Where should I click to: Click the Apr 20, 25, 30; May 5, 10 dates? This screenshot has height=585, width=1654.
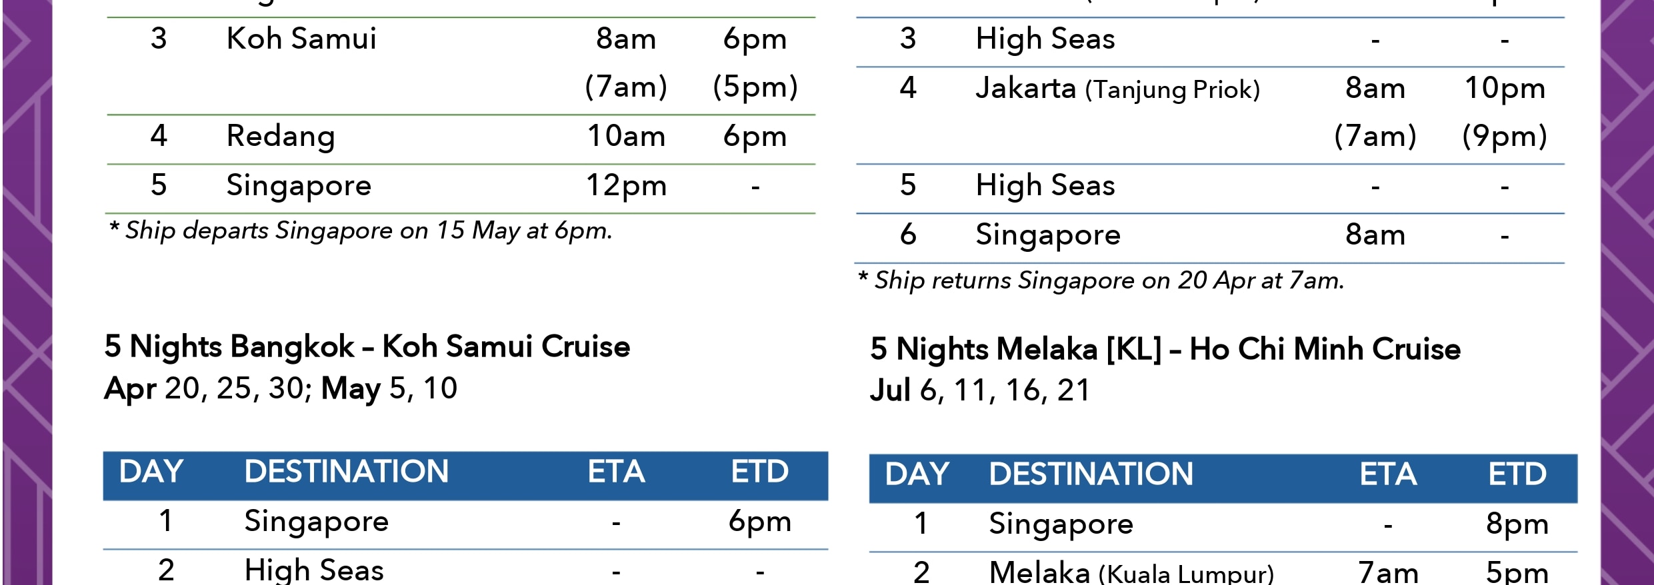pyautogui.click(x=281, y=388)
